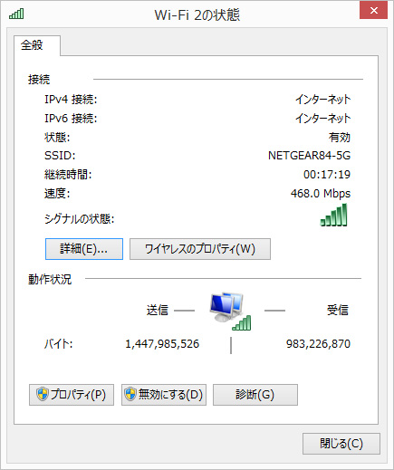Click the 動作状況 section heading
This screenshot has width=394, height=470.
pyautogui.click(x=50, y=279)
